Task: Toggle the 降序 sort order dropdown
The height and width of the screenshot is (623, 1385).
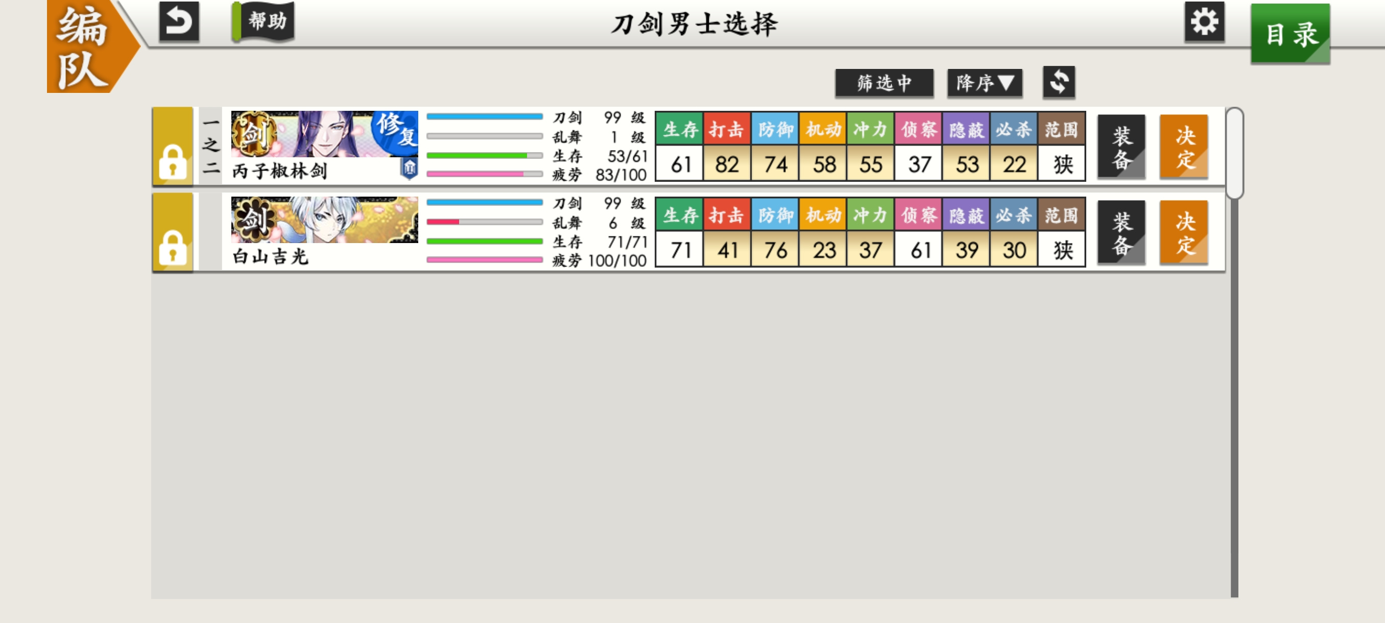Action: tap(985, 82)
